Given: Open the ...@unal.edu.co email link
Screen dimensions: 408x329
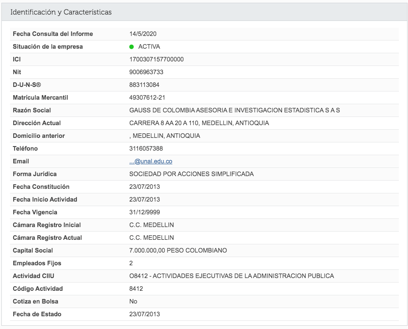Looking at the screenshot, I should pos(151,161).
